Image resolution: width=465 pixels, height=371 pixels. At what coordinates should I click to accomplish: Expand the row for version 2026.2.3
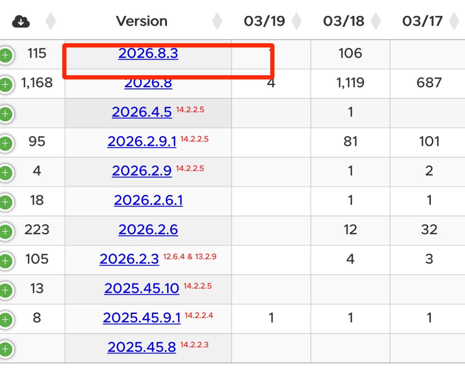pyautogui.click(x=5, y=261)
